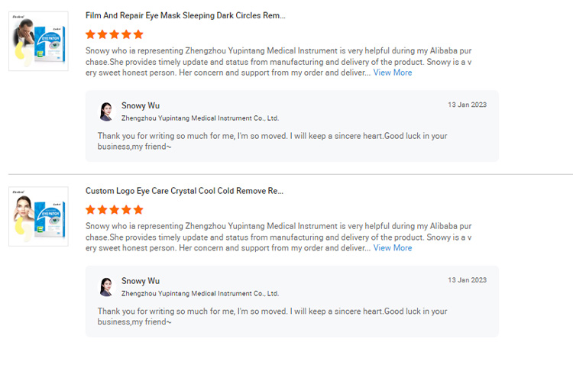Click Zhengzhou Yupintang company name under Custom Logo review
Image resolution: width=573 pixels, height=368 pixels.
point(200,294)
